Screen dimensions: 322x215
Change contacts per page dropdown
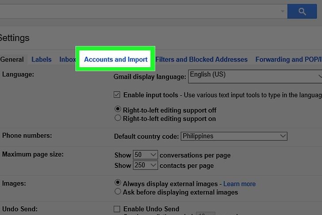(145, 165)
